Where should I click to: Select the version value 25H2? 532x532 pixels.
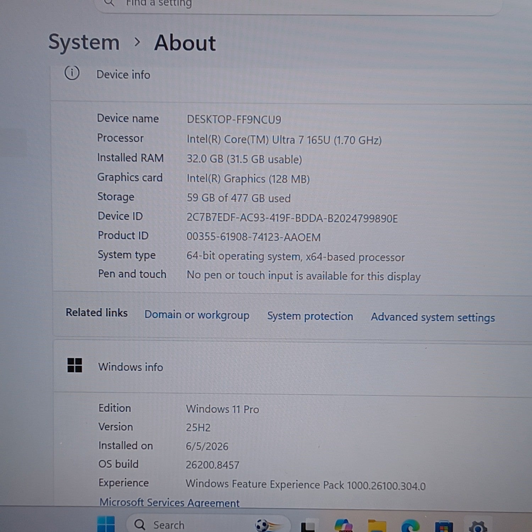(198, 427)
